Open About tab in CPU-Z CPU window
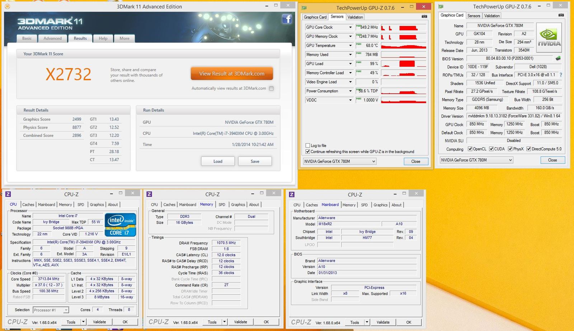 tap(113, 205)
